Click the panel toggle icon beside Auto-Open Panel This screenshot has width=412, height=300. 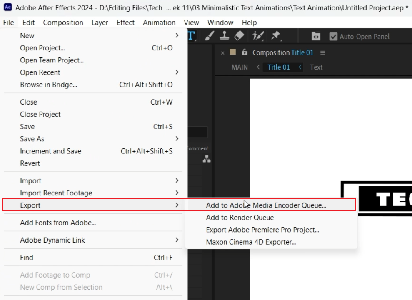tap(316, 37)
